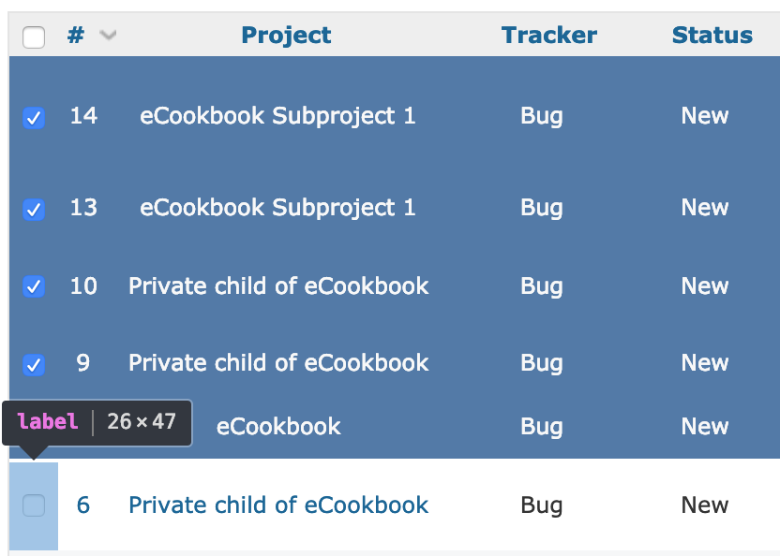Click the Bug cell in issue 6 row
The image size is (780, 556).
tap(542, 505)
